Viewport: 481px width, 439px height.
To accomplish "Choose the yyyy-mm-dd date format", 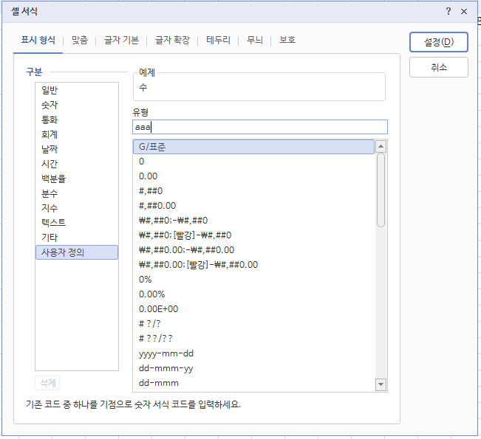I will click(253, 353).
